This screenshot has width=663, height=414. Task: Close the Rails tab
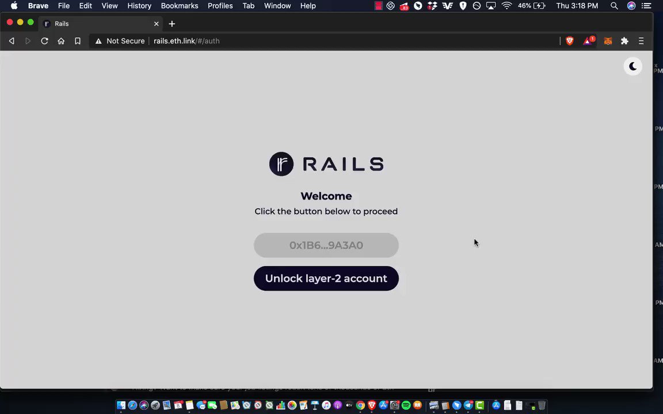pos(157,24)
